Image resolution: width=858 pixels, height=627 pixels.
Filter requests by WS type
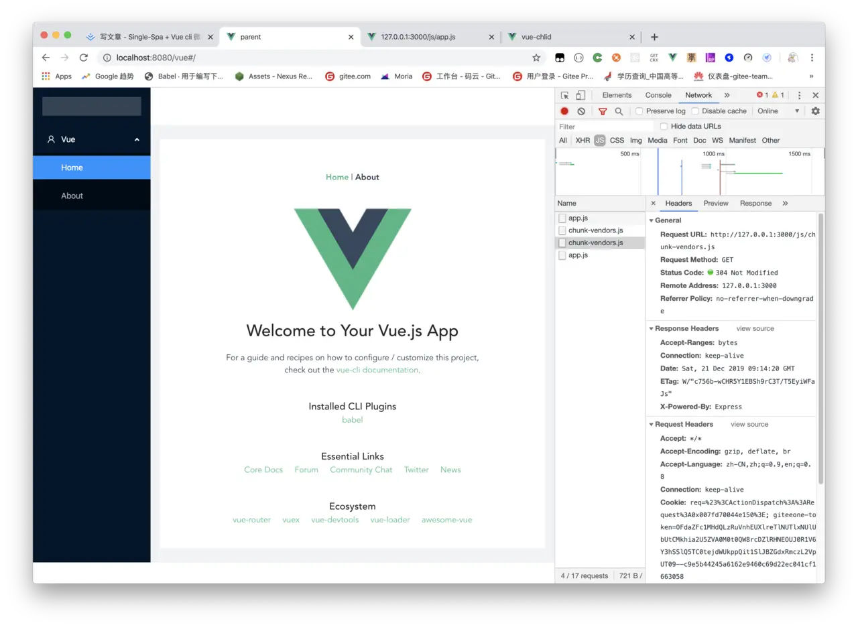click(717, 141)
